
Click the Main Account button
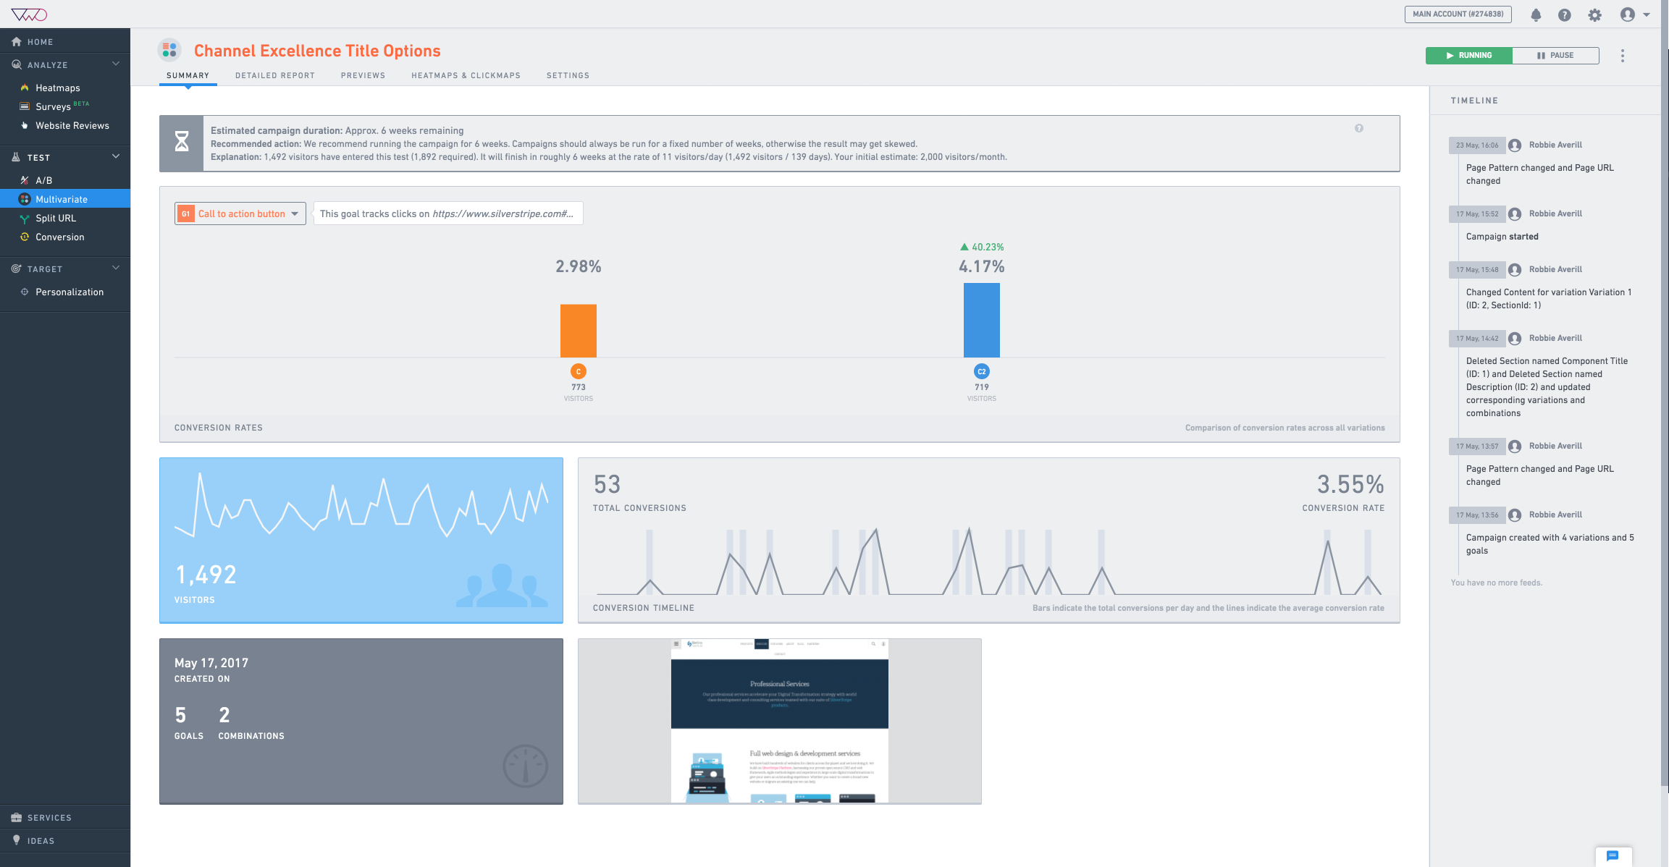tap(1458, 14)
